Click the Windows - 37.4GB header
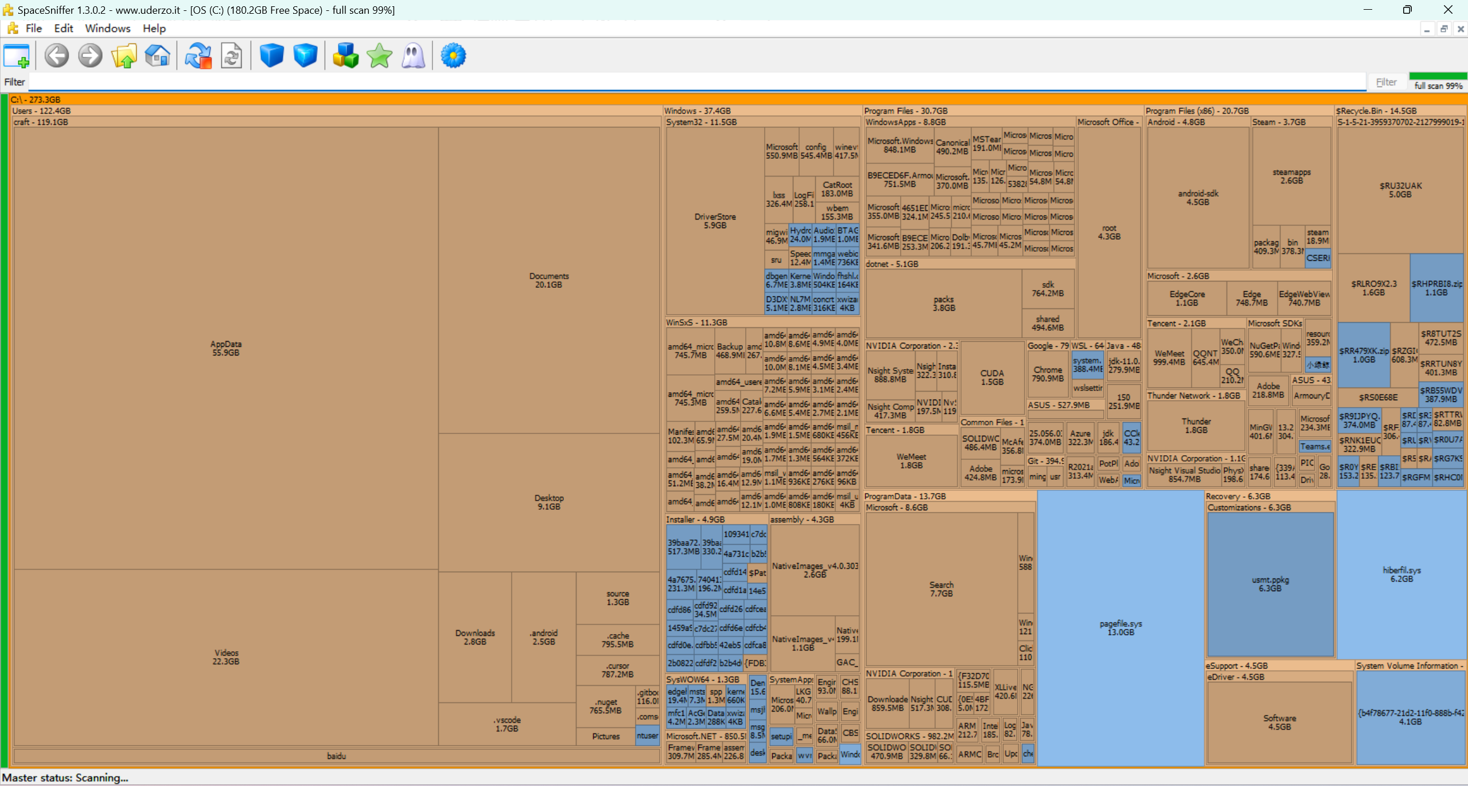 click(x=762, y=111)
